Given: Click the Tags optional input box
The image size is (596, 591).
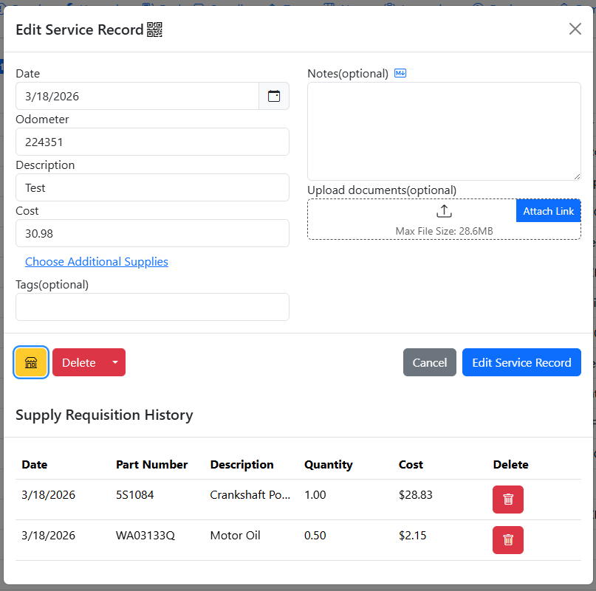Looking at the screenshot, I should pos(152,307).
